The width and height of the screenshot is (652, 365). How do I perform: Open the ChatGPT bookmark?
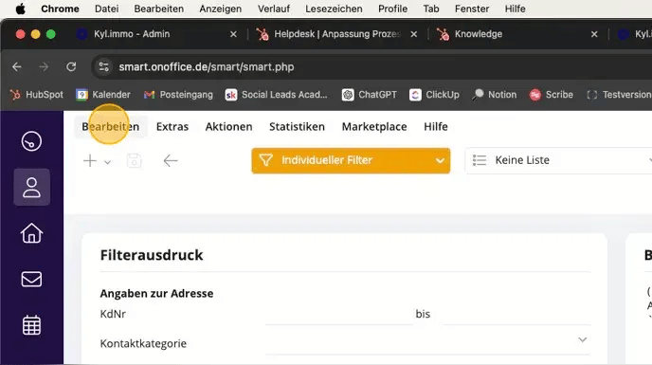click(x=370, y=95)
